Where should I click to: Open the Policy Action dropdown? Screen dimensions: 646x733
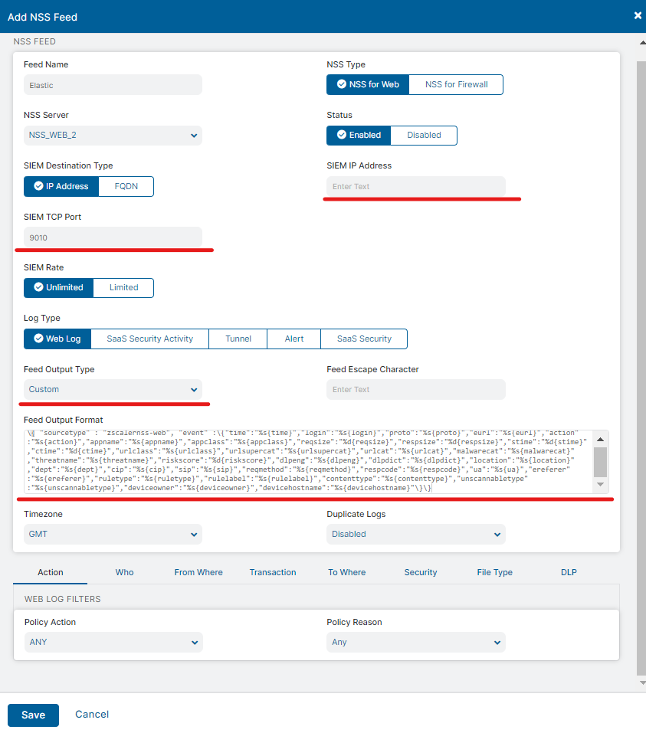pos(113,642)
